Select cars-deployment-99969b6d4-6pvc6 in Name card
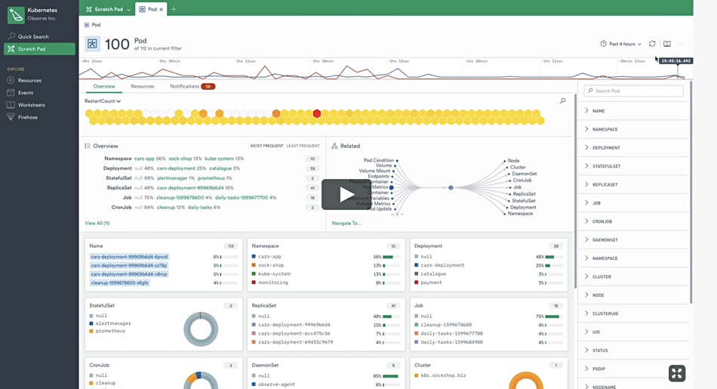Viewport: 717px width, 389px height. (129, 257)
